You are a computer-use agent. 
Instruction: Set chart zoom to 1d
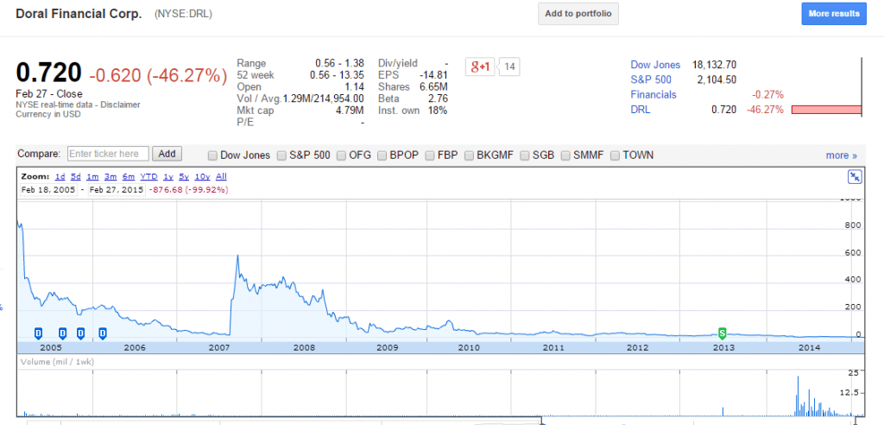tap(60, 177)
